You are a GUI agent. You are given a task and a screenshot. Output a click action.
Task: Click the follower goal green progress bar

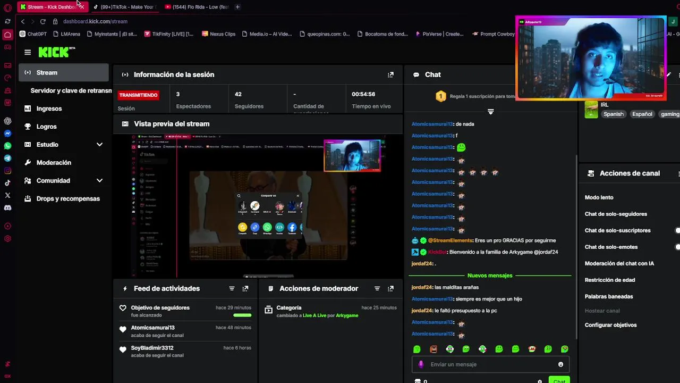242,315
